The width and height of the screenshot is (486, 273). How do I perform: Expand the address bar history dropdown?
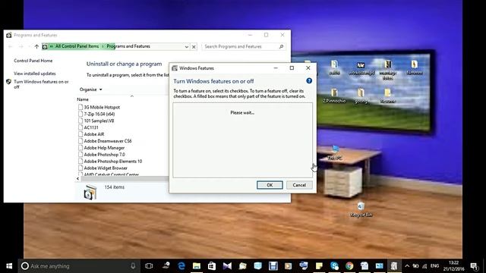point(187,47)
